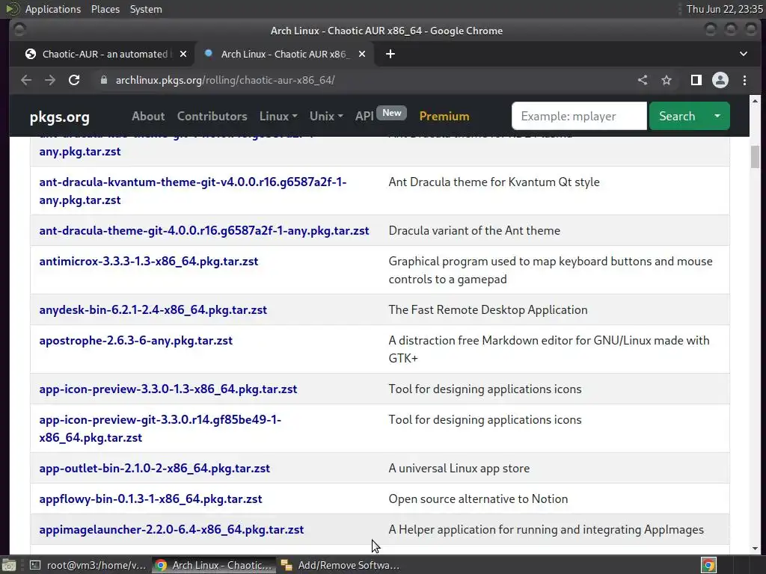Click the Chrome tray icon in bottom panel
Viewport: 766px width, 574px height.
click(709, 565)
